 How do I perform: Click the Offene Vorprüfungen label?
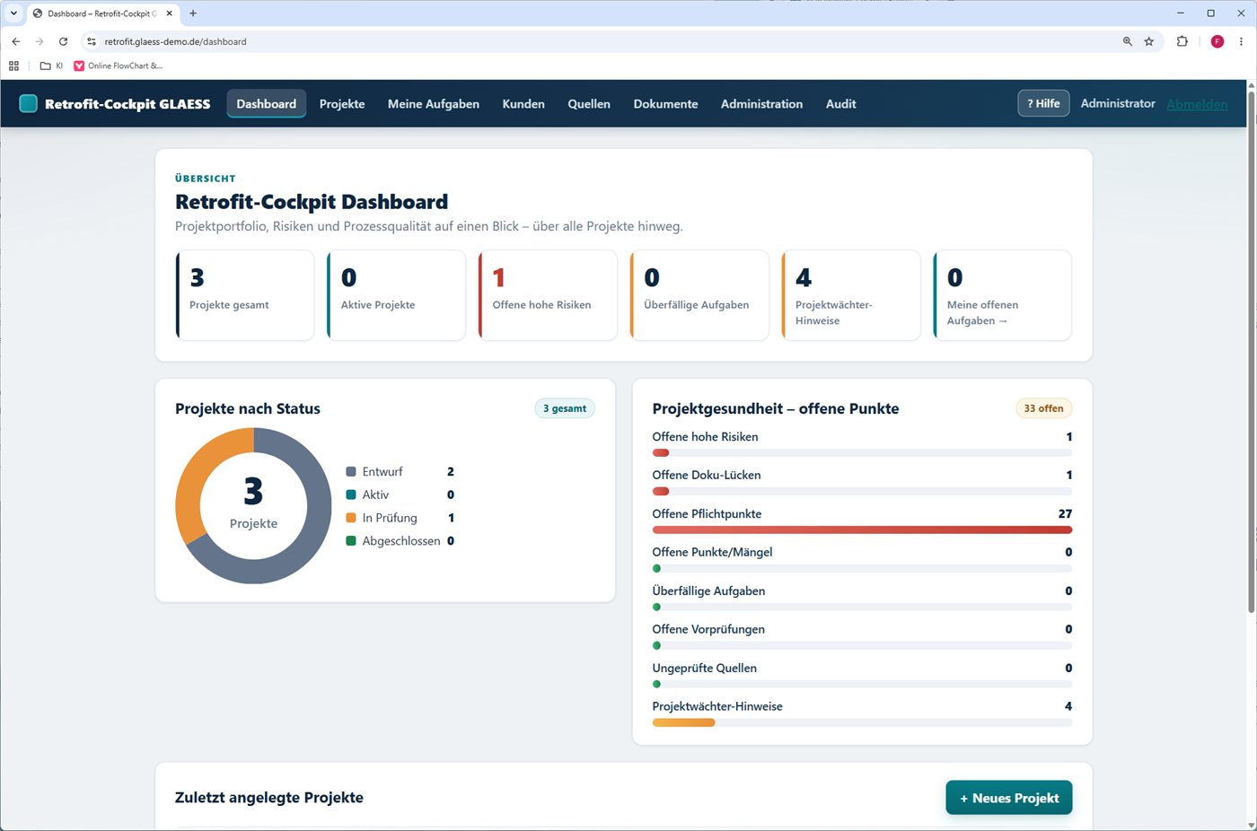(x=708, y=629)
